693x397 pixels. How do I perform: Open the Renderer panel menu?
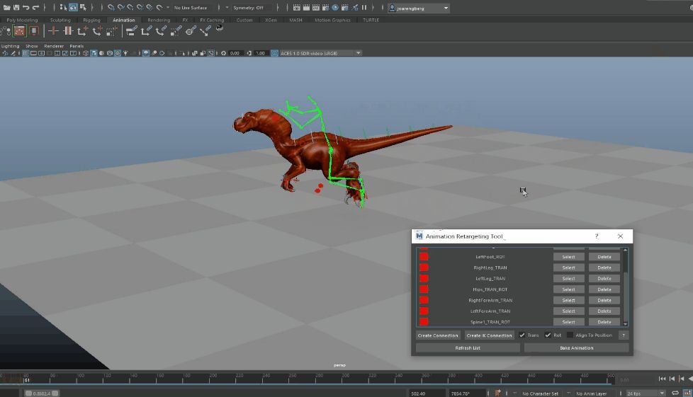(x=54, y=46)
